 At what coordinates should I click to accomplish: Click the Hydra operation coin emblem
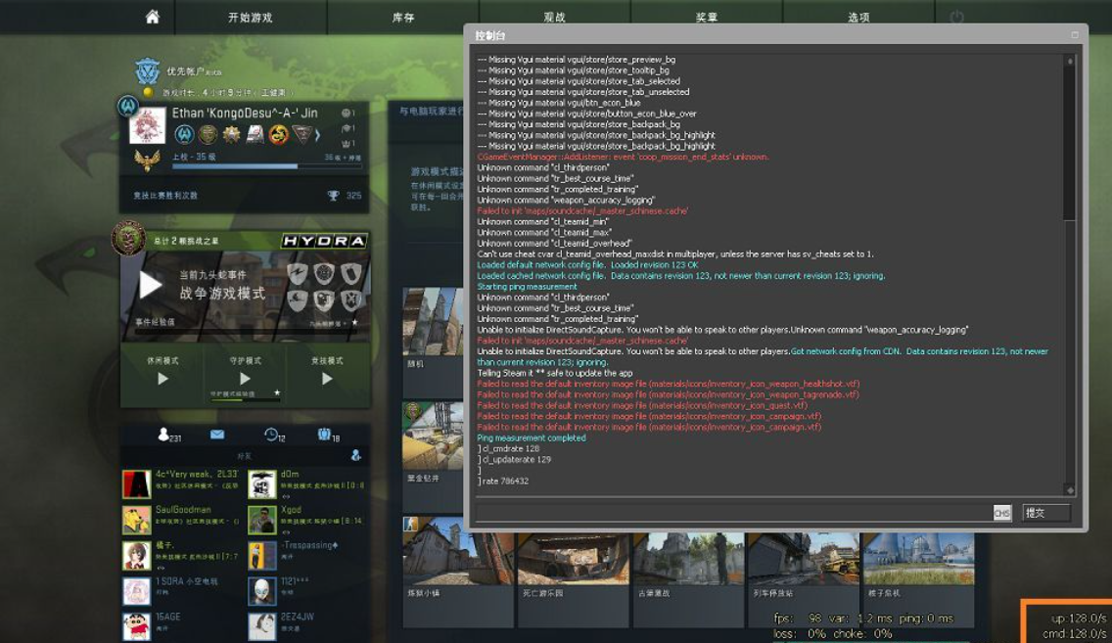pyautogui.click(x=128, y=238)
